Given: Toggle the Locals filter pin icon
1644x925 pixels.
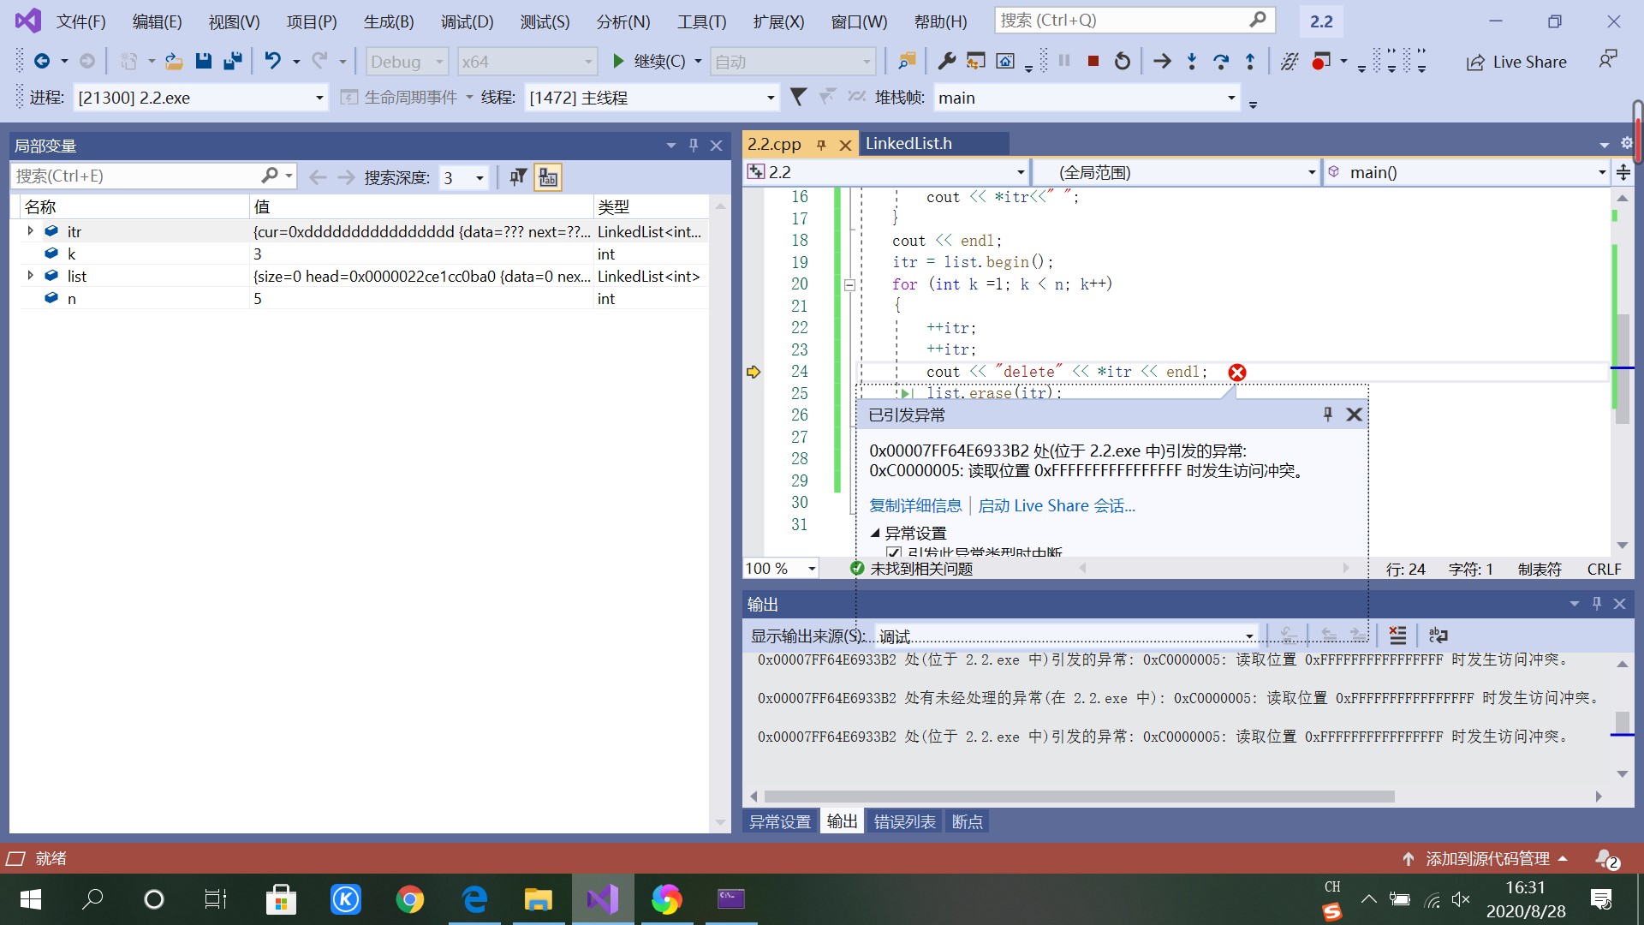Looking at the screenshot, I should pos(518,177).
